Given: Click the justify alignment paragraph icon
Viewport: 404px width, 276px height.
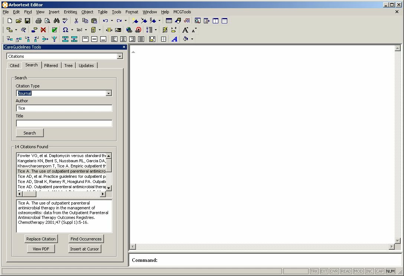Looking at the screenshot, I should [x=141, y=39].
